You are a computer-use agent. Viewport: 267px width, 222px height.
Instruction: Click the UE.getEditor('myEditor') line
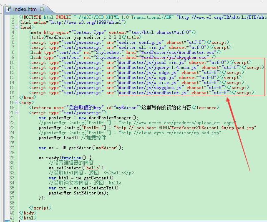(81, 148)
